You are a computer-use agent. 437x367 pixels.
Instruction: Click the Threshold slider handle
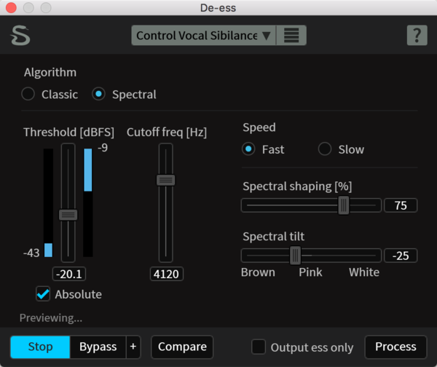68,214
